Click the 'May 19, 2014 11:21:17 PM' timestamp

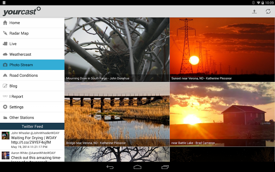(29, 147)
